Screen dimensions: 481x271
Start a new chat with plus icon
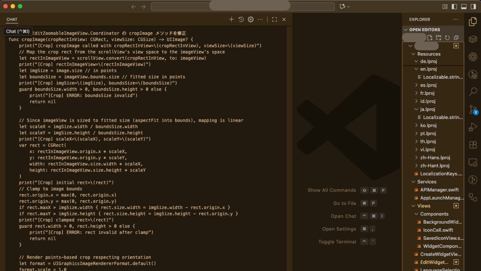pos(231,19)
